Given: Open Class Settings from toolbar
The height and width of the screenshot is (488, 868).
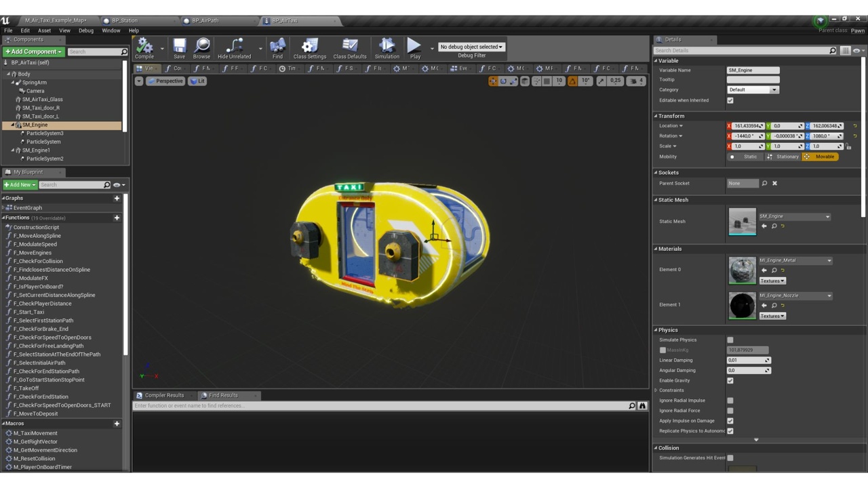Looking at the screenshot, I should (310, 47).
